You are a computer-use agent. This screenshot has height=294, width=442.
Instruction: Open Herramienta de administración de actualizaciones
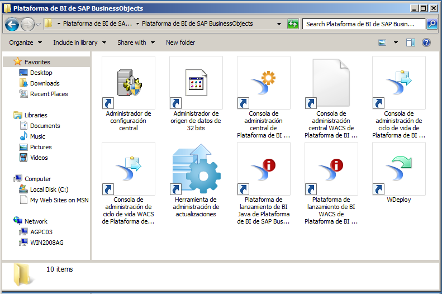click(196, 169)
